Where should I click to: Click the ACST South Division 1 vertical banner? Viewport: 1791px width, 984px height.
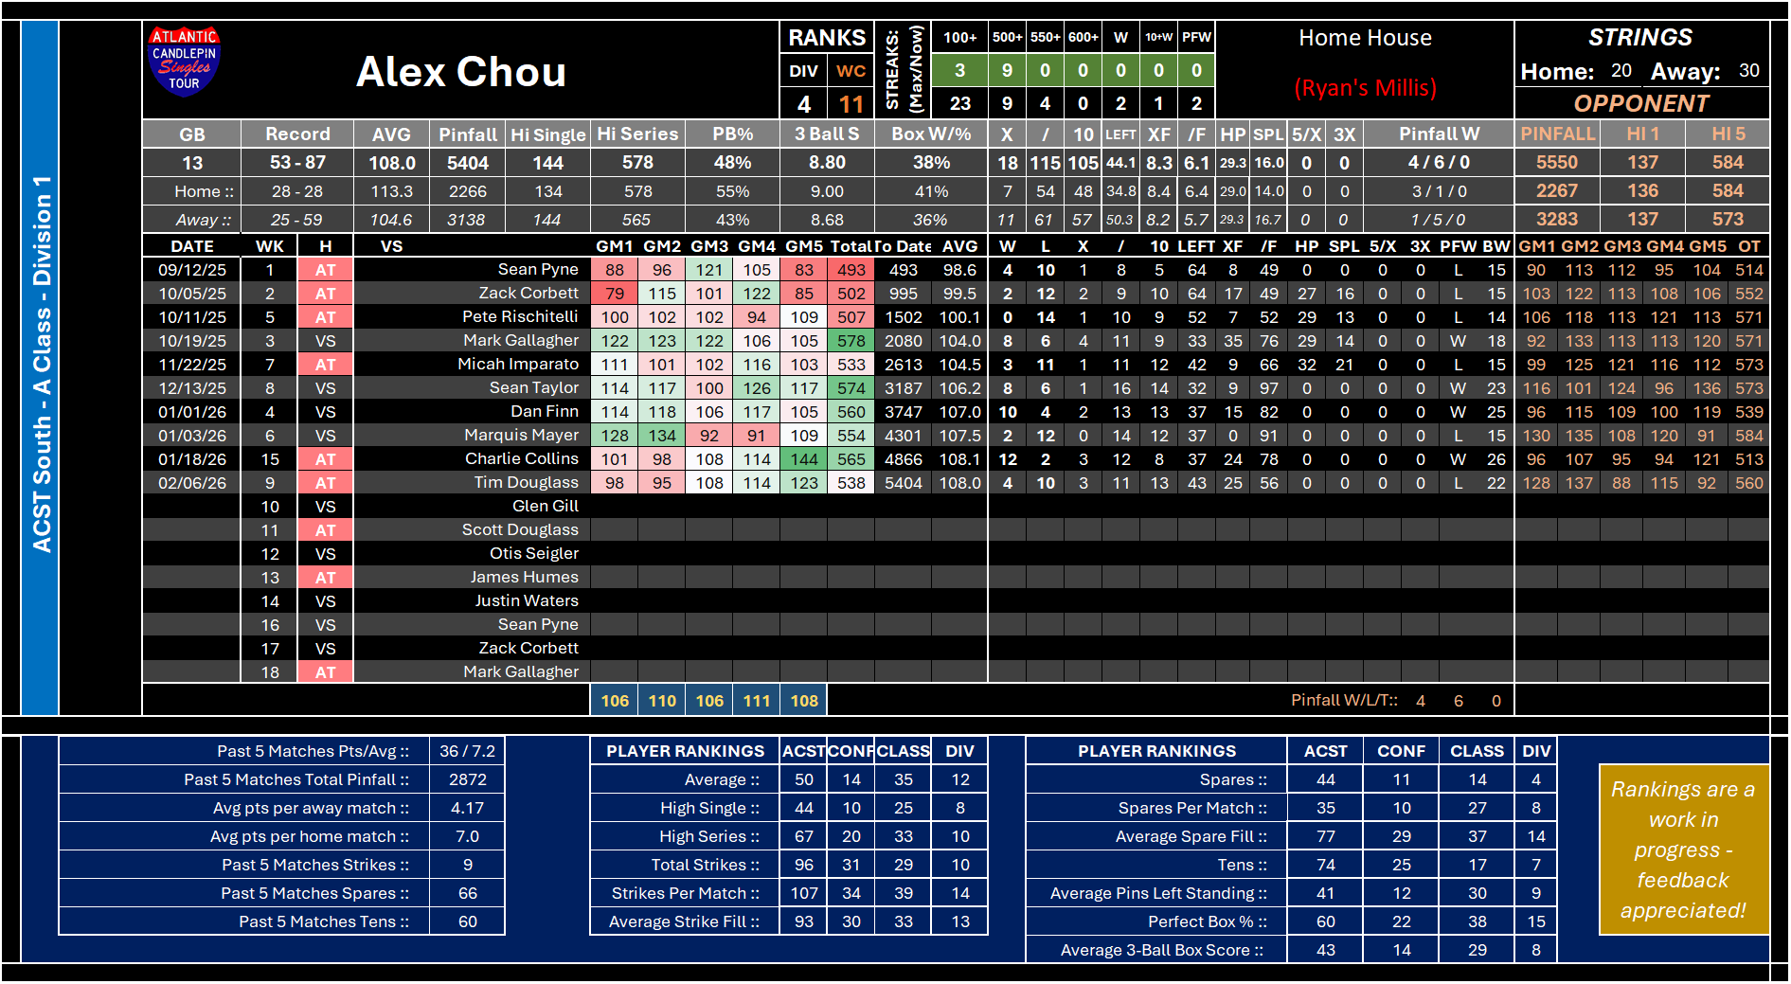(41, 367)
